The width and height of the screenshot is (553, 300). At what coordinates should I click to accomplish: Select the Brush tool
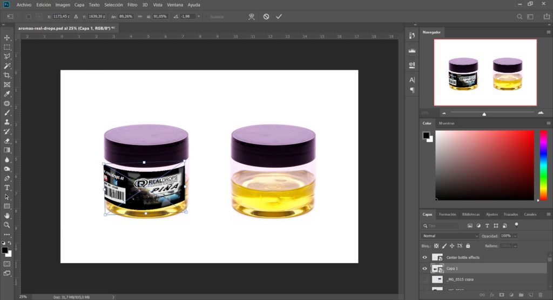pyautogui.click(x=6, y=113)
